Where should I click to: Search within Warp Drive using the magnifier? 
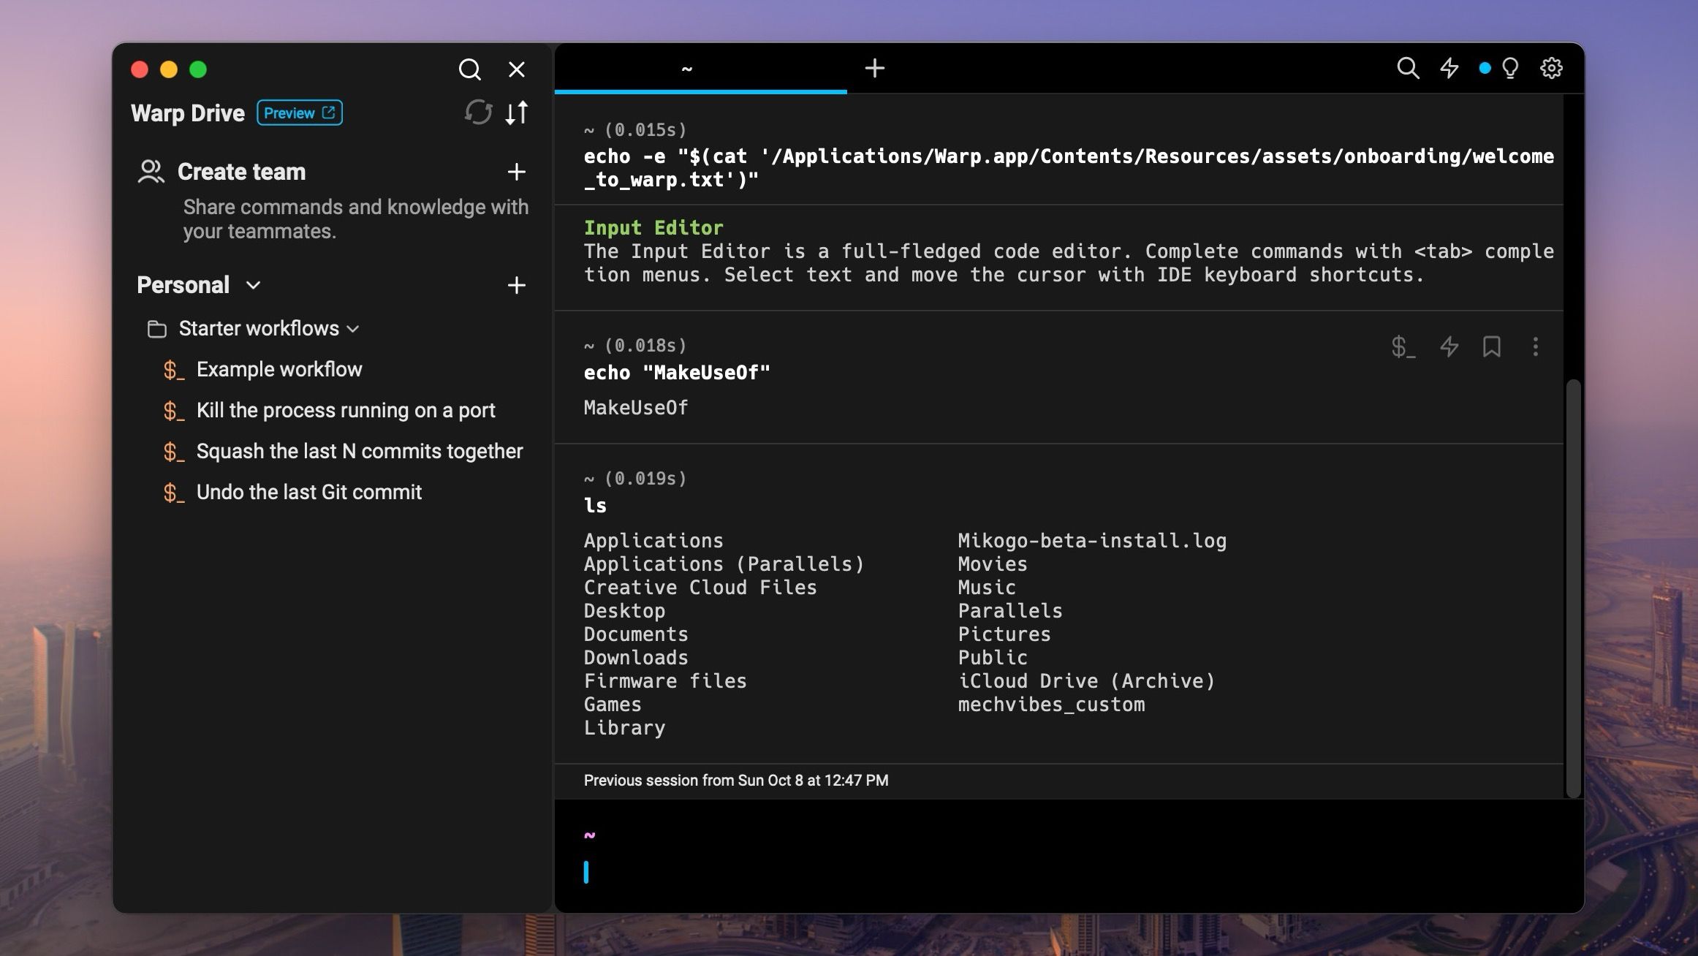coord(470,69)
